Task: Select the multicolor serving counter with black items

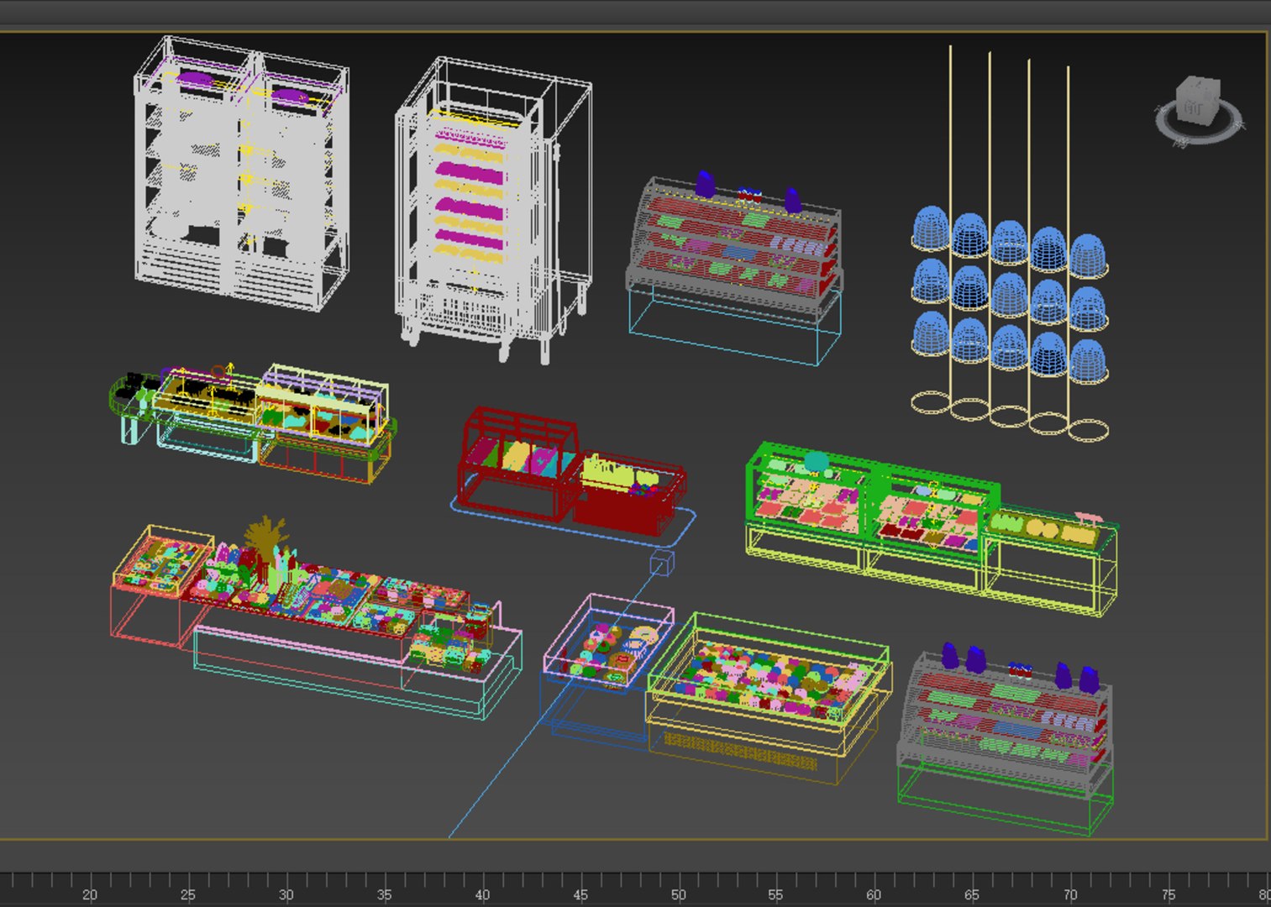Action: 253,422
